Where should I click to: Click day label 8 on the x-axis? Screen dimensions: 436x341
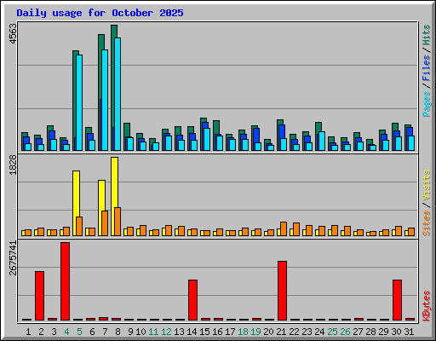118,332
